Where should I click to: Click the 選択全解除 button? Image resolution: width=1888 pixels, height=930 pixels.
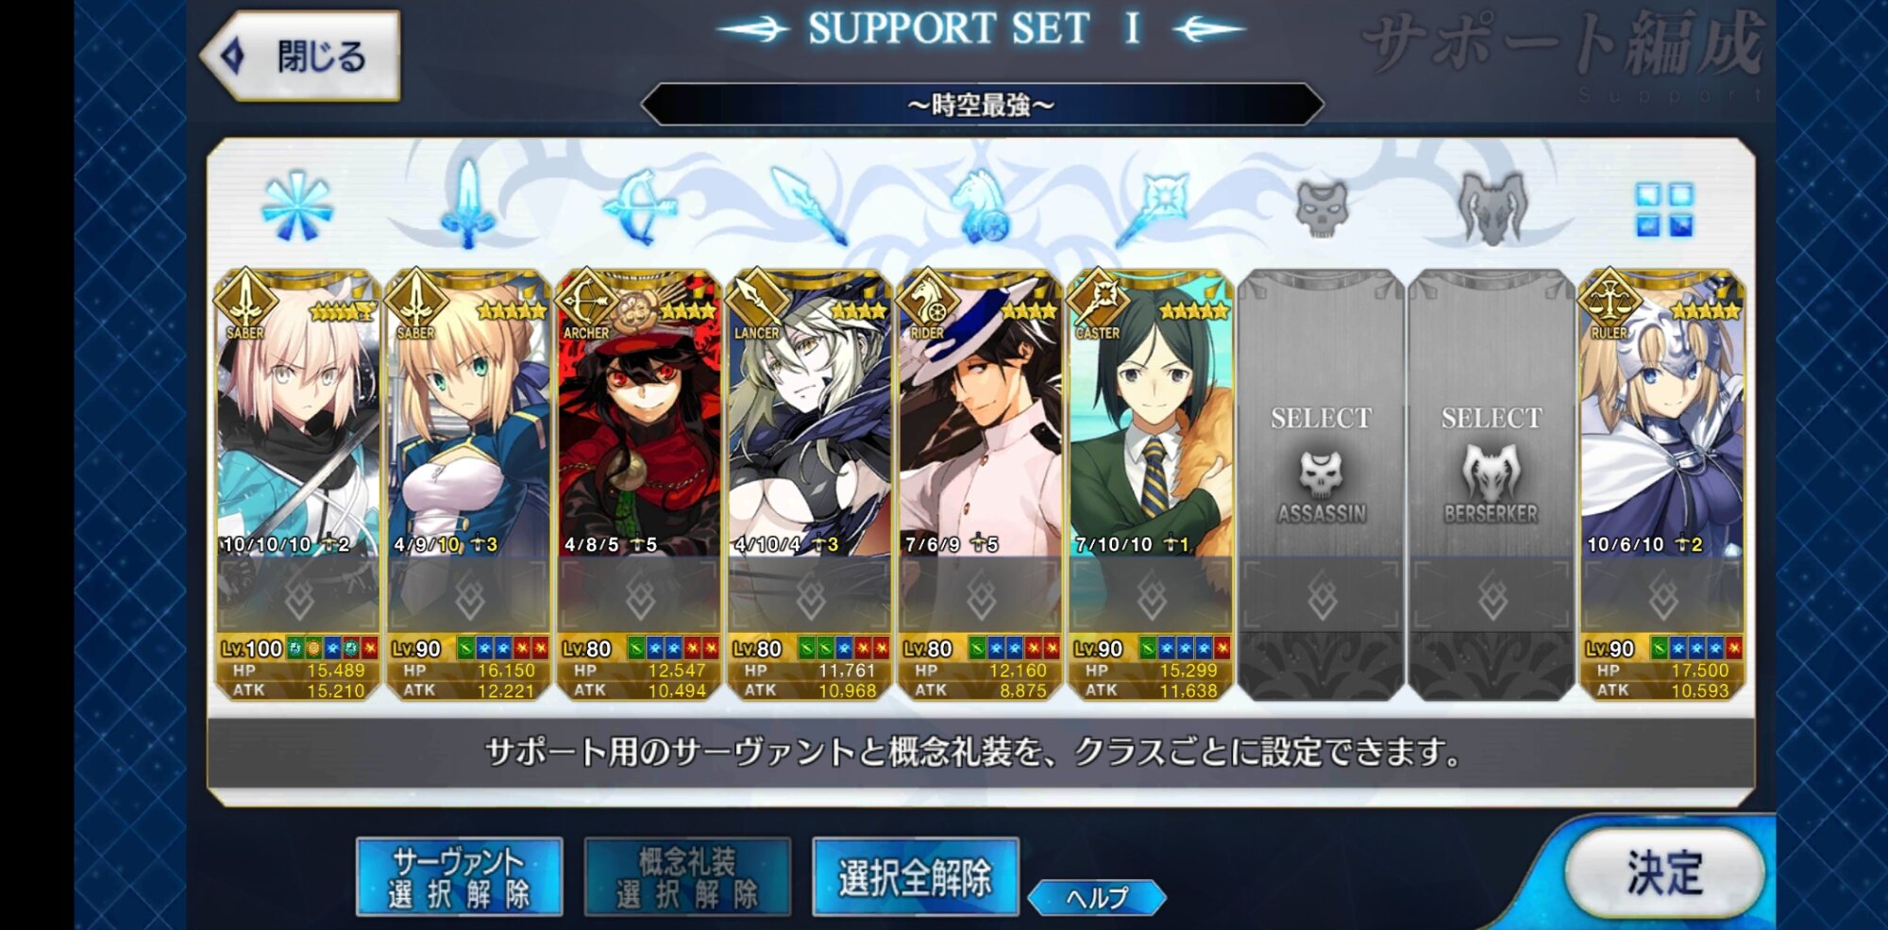(x=915, y=876)
